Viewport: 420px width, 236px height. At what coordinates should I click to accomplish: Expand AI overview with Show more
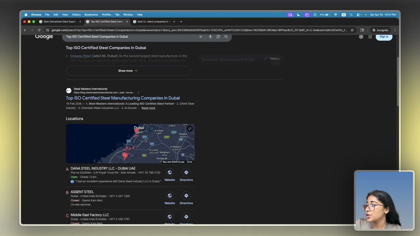coord(128,71)
